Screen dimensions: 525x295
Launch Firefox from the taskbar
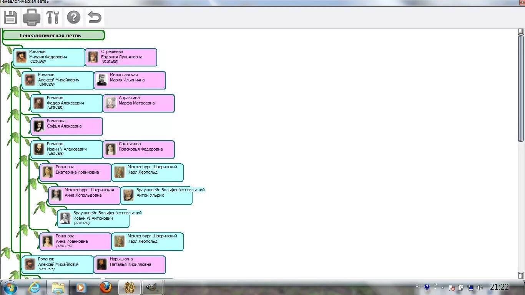point(105,287)
